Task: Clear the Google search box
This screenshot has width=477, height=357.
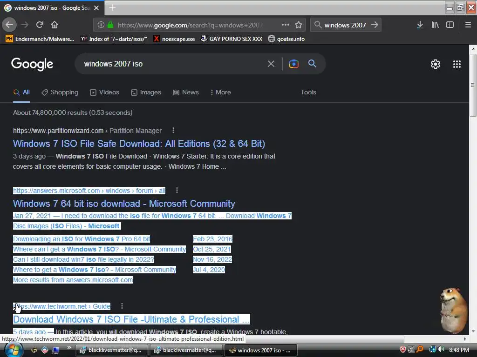Action: [x=271, y=64]
